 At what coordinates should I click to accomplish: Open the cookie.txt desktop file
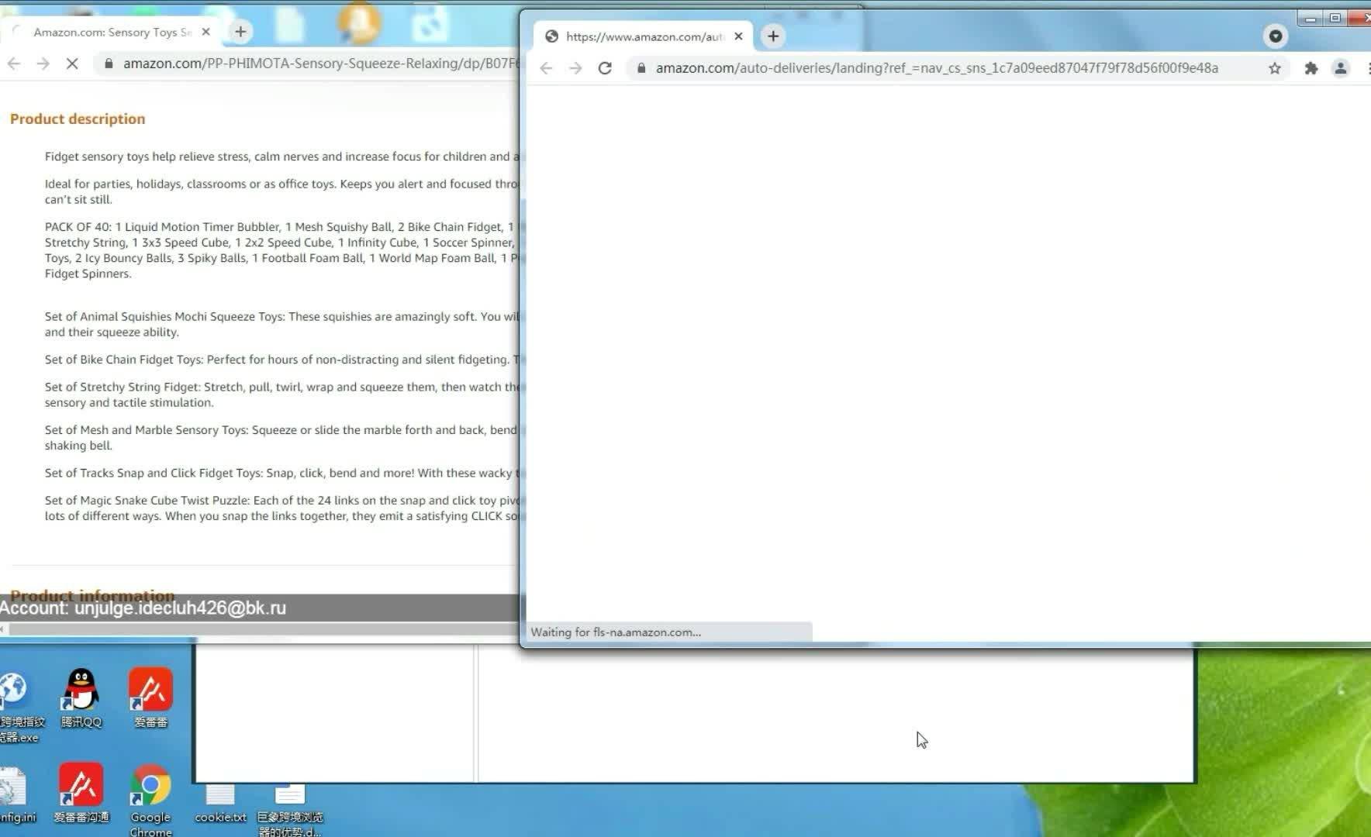click(220, 803)
